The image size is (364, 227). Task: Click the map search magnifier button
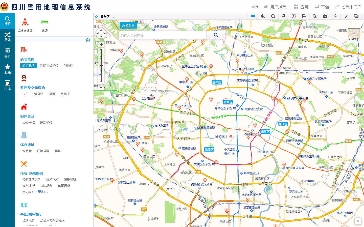[x=216, y=35]
